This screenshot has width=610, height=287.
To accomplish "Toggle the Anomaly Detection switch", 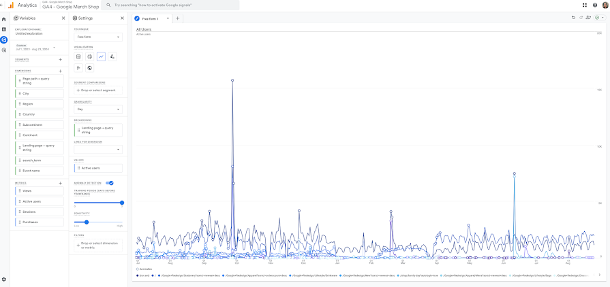I will coord(110,183).
